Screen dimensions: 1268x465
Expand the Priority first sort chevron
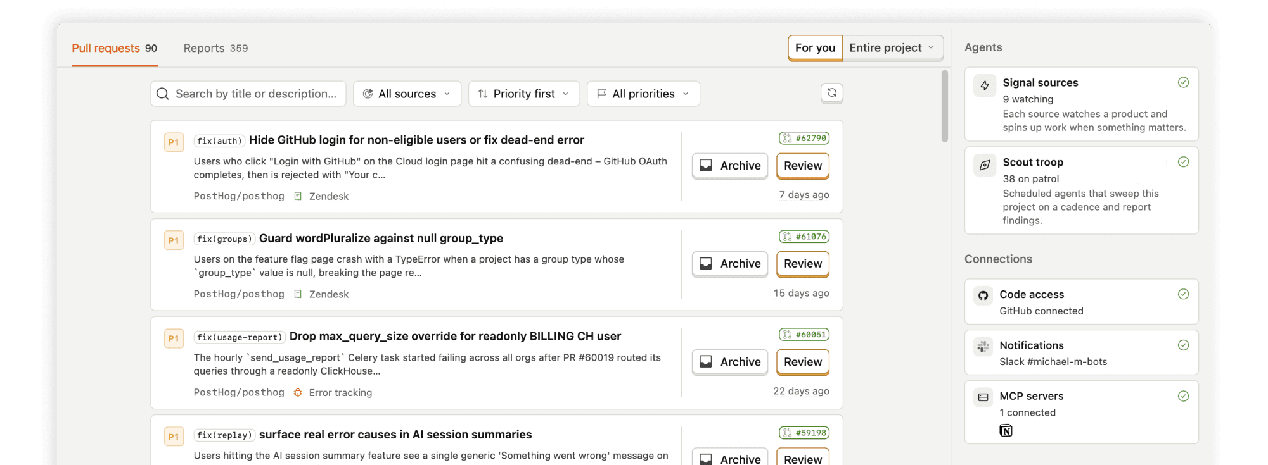pos(566,94)
